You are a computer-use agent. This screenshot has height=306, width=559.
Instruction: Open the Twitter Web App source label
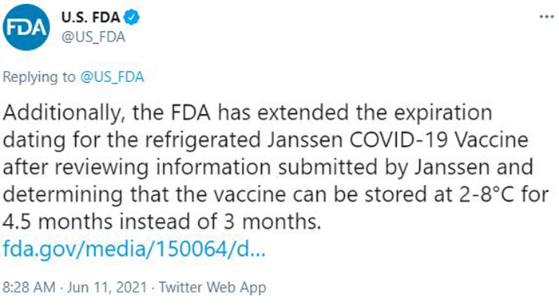[212, 288]
